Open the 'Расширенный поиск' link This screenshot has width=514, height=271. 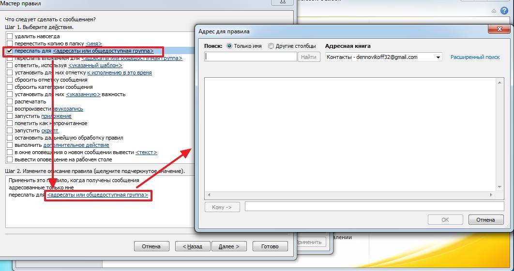tap(475, 57)
